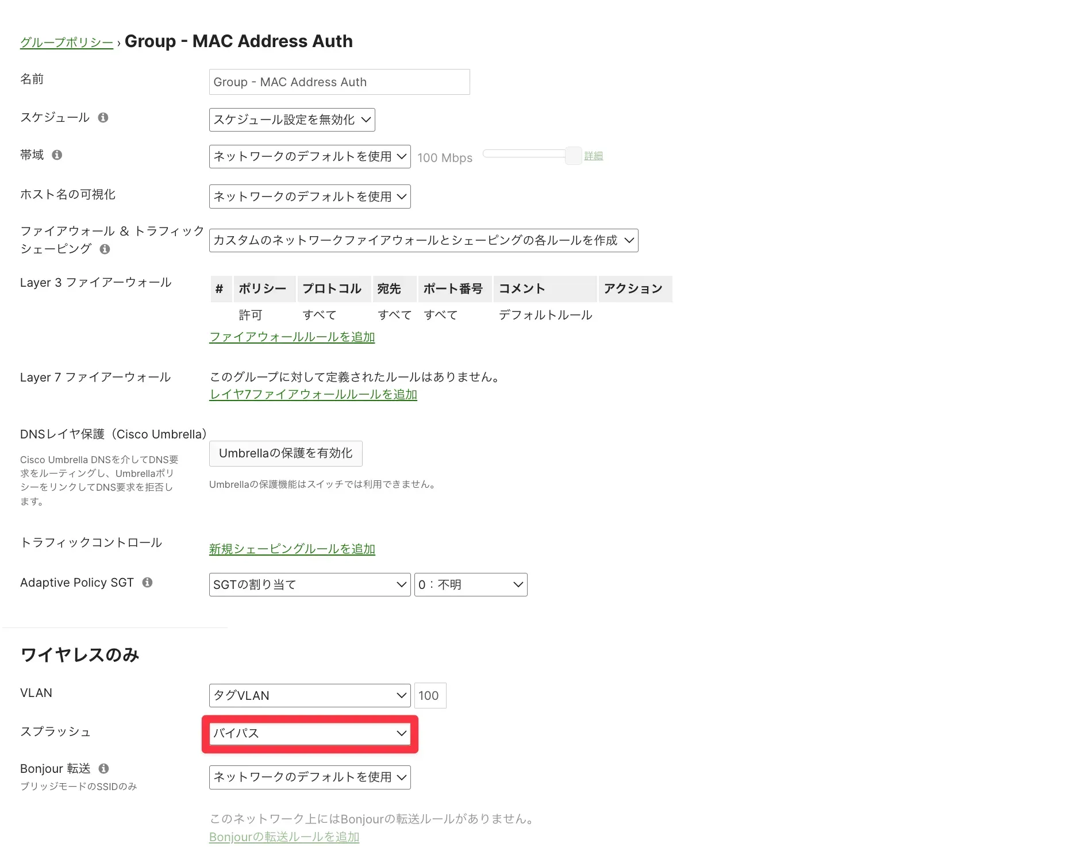Click the bandwidth slider handle
The height and width of the screenshot is (855, 1092).
[573, 155]
